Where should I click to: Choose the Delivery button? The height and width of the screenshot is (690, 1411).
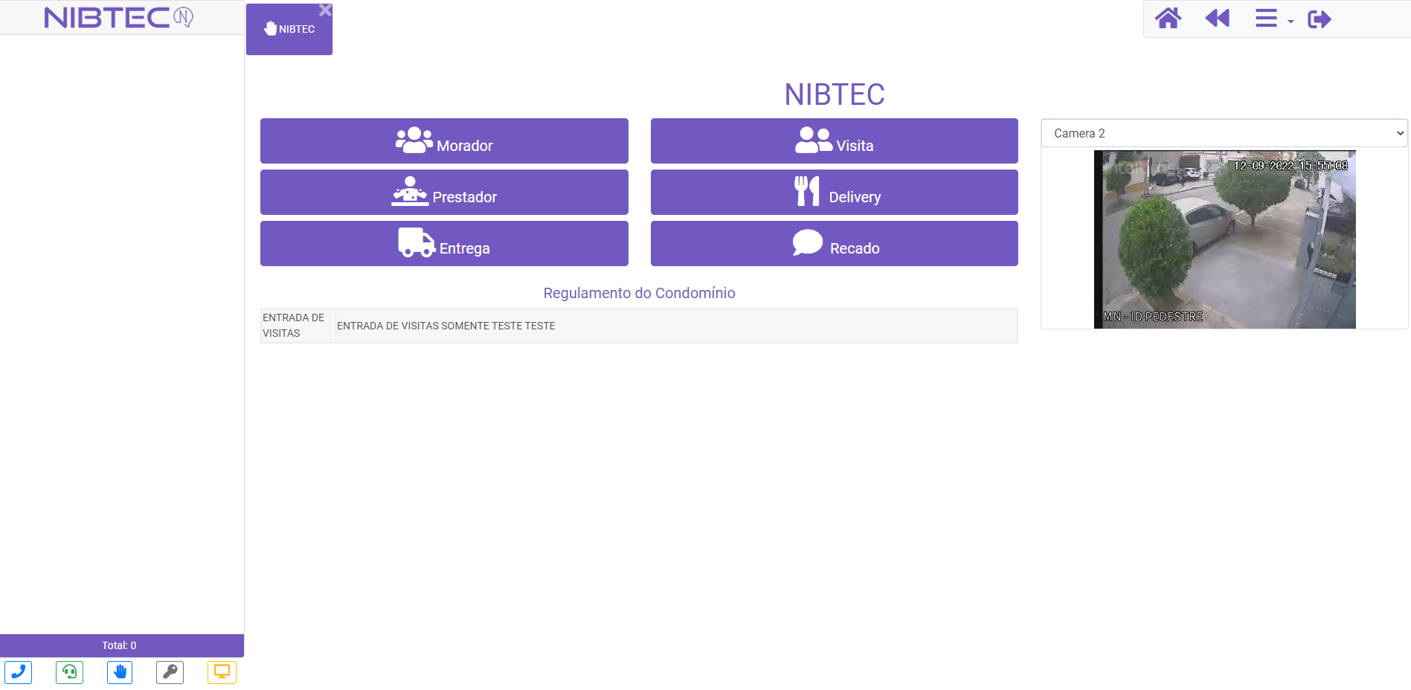tap(834, 192)
